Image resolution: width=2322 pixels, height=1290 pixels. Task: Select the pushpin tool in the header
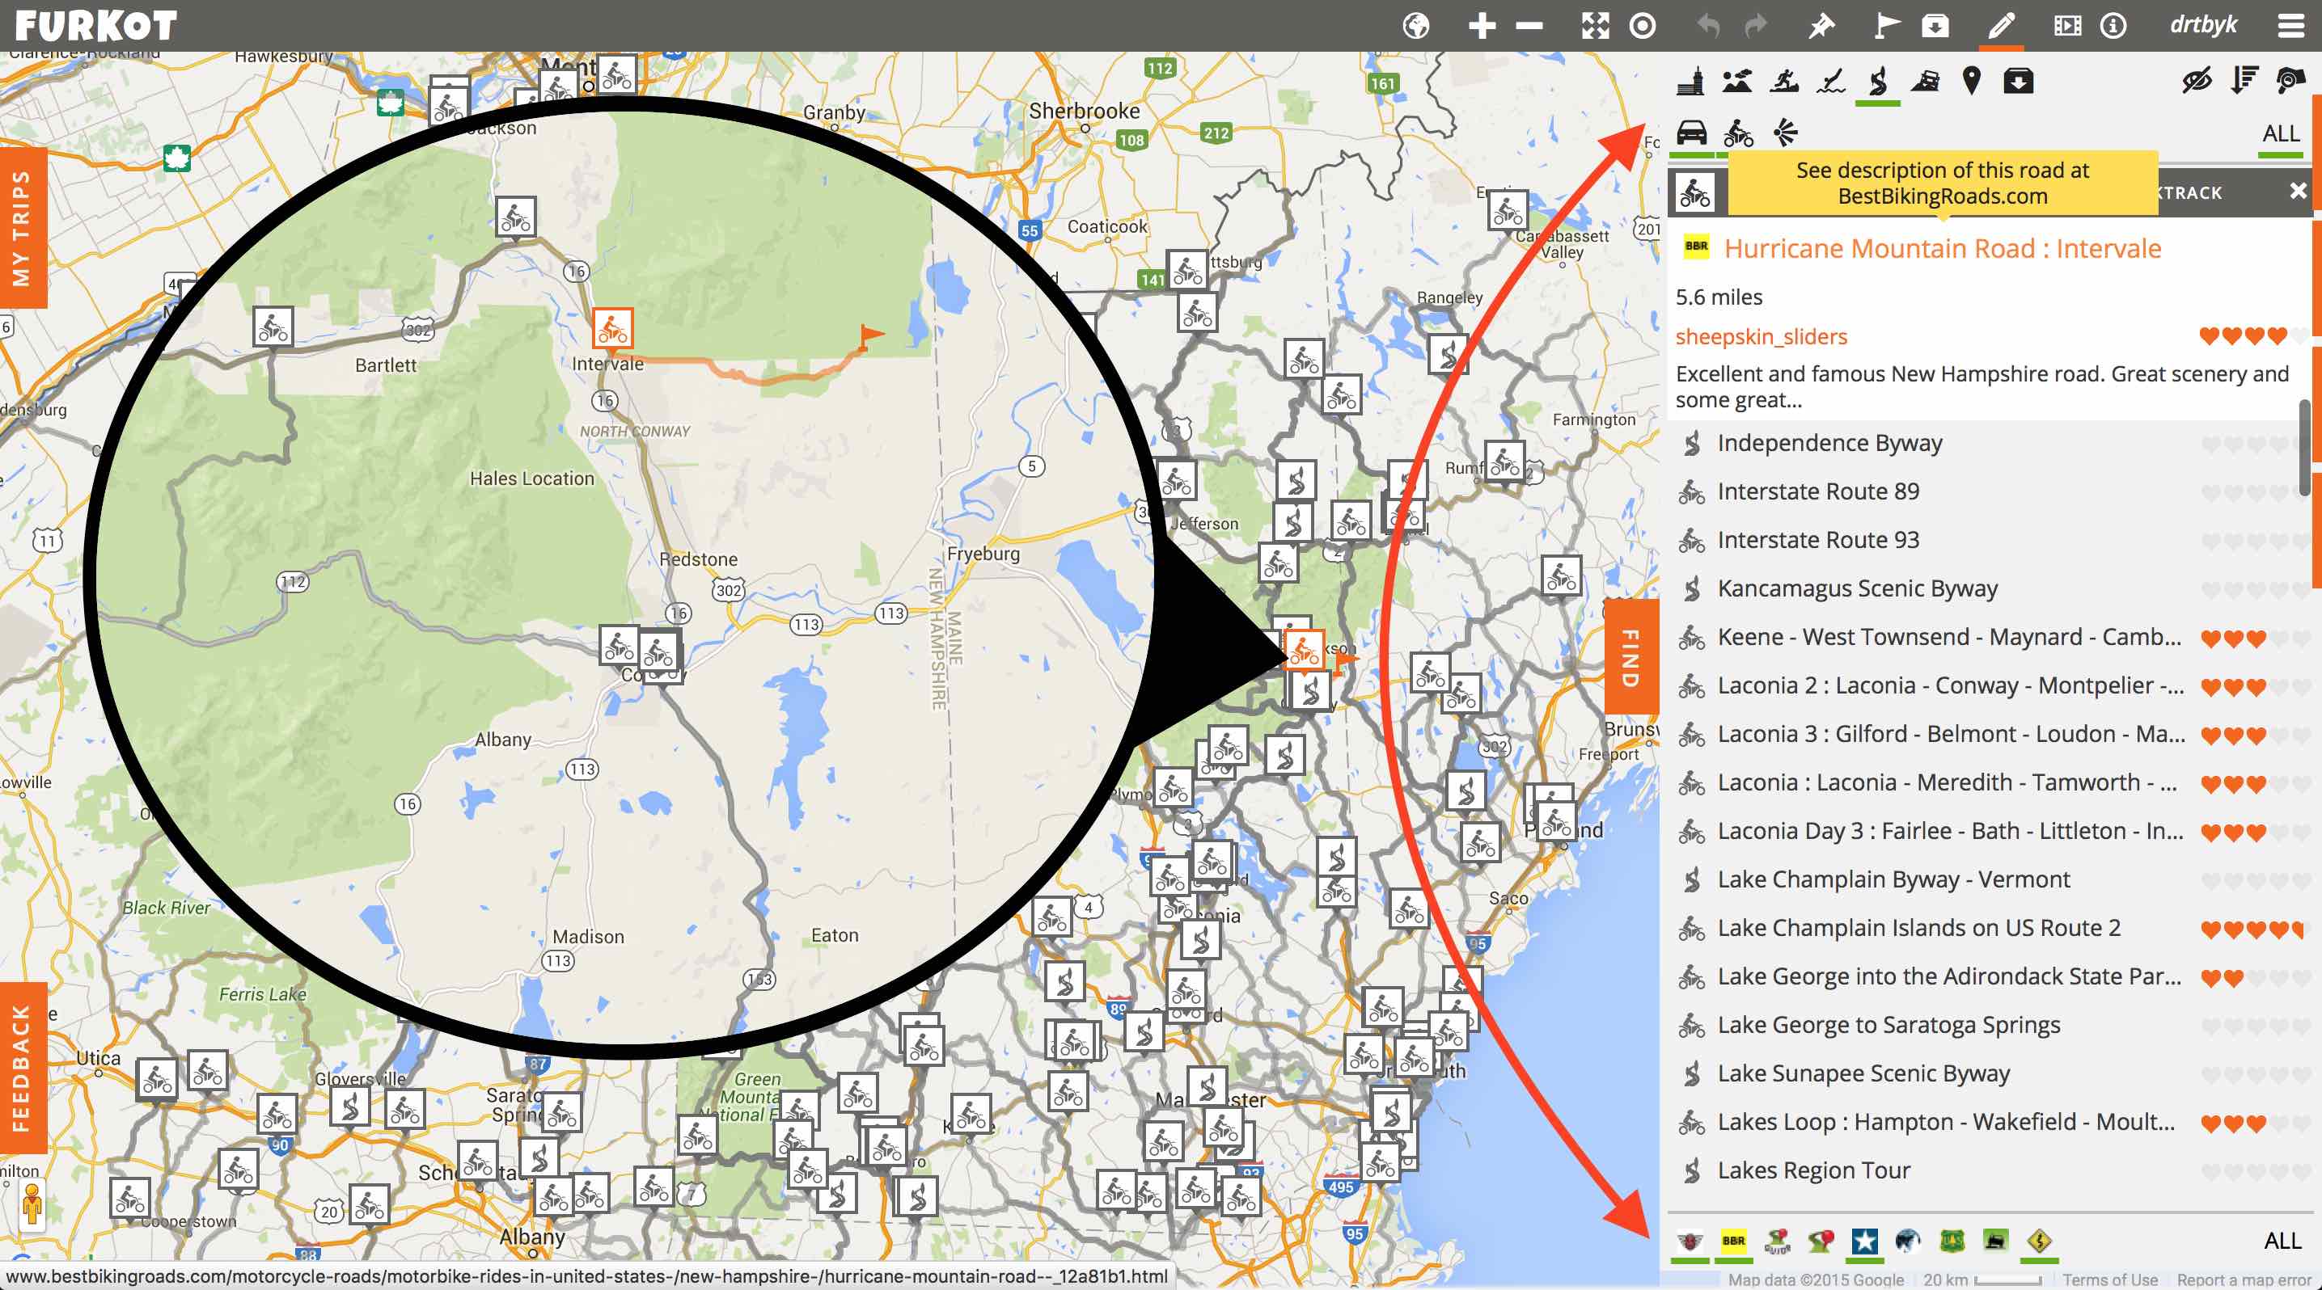click(1821, 26)
